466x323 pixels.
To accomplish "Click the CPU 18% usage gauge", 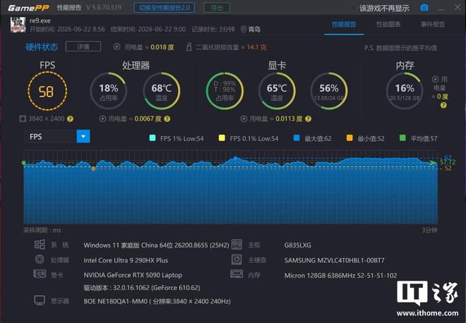I will pyautogui.click(x=109, y=91).
